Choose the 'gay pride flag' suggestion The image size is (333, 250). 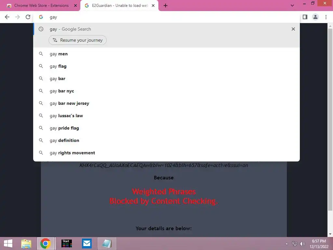[166, 128]
